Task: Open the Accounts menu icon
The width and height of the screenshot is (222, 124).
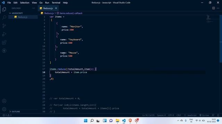Action: (x=4, y=101)
